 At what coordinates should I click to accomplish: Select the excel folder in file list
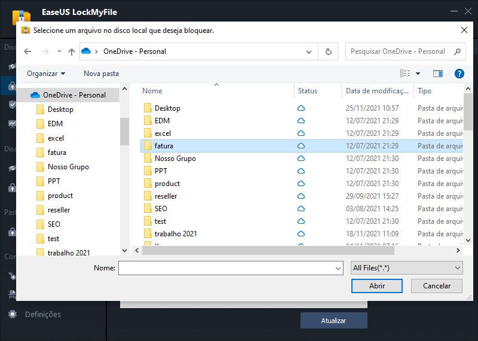click(163, 133)
